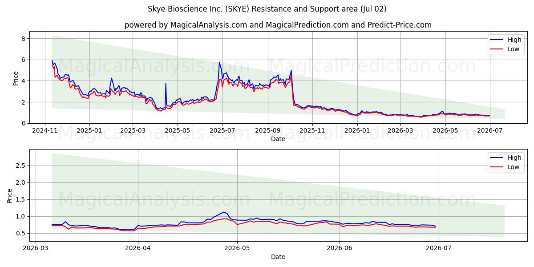Click the '2025-01' tick label
Viewport: 534px width, 267px height.
point(89,131)
